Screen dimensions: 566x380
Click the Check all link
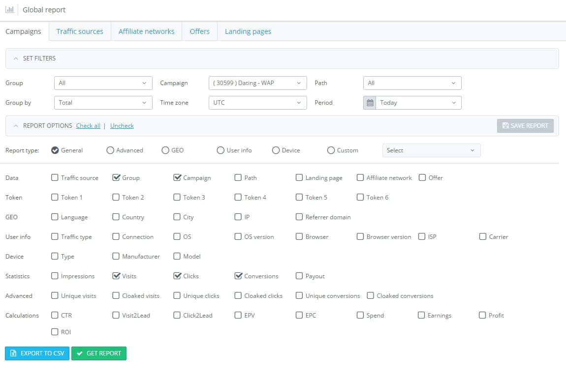(88, 126)
